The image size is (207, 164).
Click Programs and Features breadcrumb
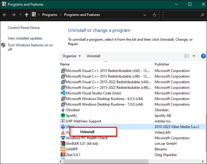[82, 15]
